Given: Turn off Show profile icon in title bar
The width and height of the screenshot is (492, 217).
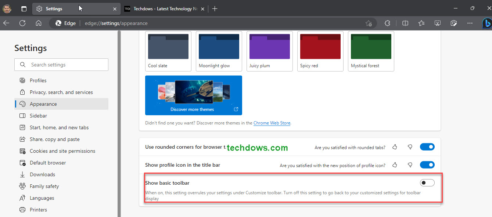Looking at the screenshot, I should [x=427, y=164].
